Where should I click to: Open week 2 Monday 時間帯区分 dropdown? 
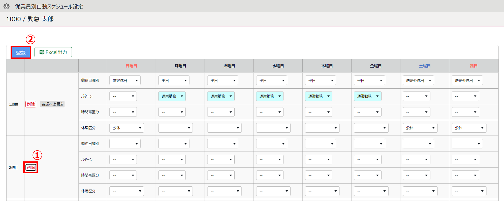[x=172, y=175]
